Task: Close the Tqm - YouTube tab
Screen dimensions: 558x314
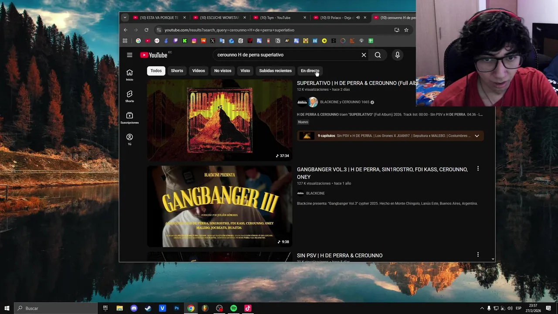Action: pos(305,18)
